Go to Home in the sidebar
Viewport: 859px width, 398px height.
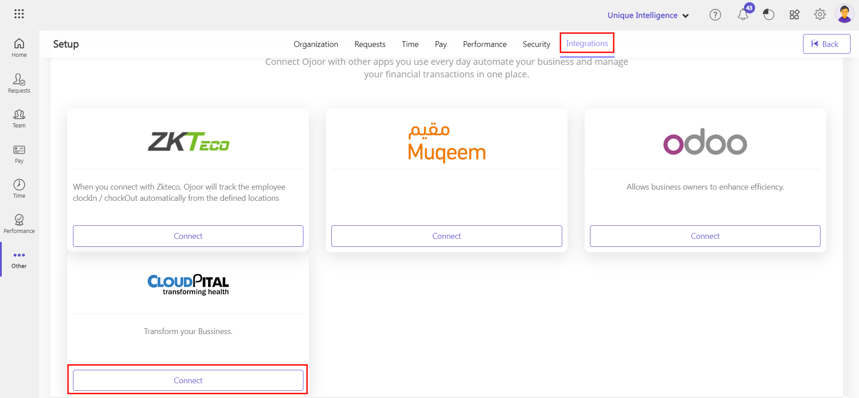coord(19,48)
